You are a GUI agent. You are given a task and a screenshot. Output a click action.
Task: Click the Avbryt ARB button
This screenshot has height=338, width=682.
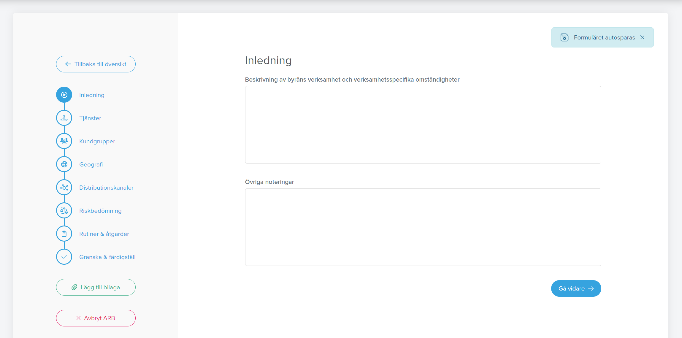tap(96, 318)
